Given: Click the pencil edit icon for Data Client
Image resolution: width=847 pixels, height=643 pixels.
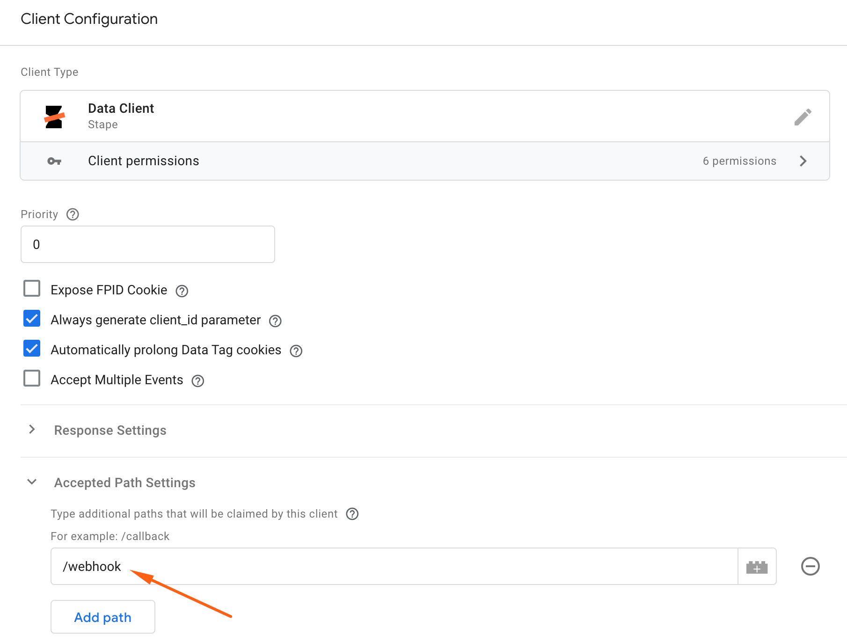Looking at the screenshot, I should (803, 117).
